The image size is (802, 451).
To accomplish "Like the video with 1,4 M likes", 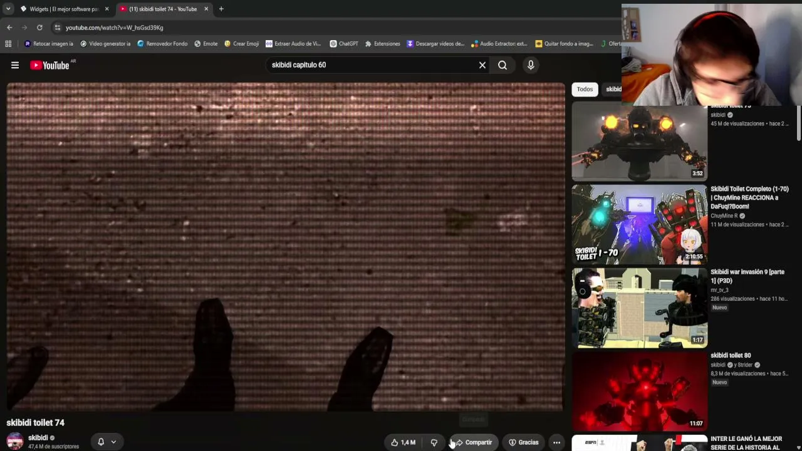I will tap(403, 442).
